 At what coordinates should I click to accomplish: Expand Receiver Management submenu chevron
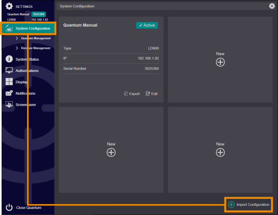[x=17, y=48]
